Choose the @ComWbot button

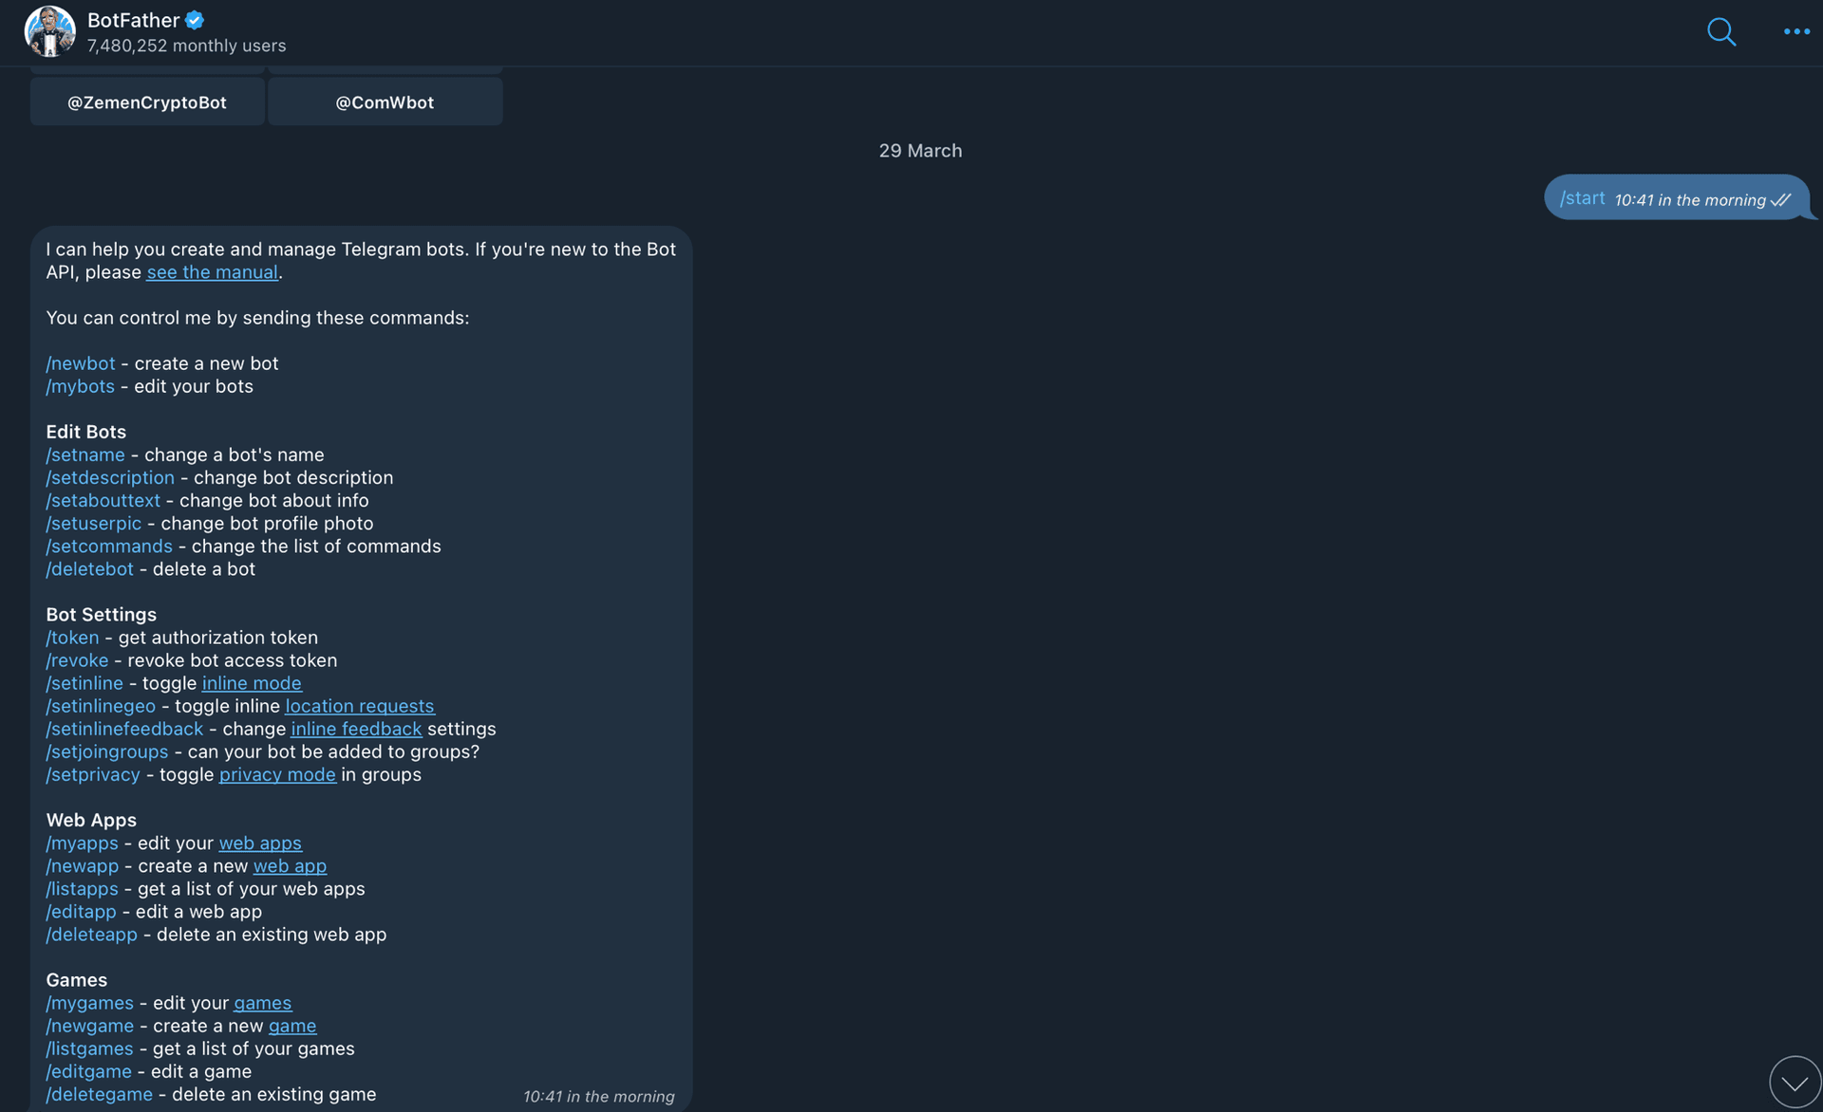385,102
